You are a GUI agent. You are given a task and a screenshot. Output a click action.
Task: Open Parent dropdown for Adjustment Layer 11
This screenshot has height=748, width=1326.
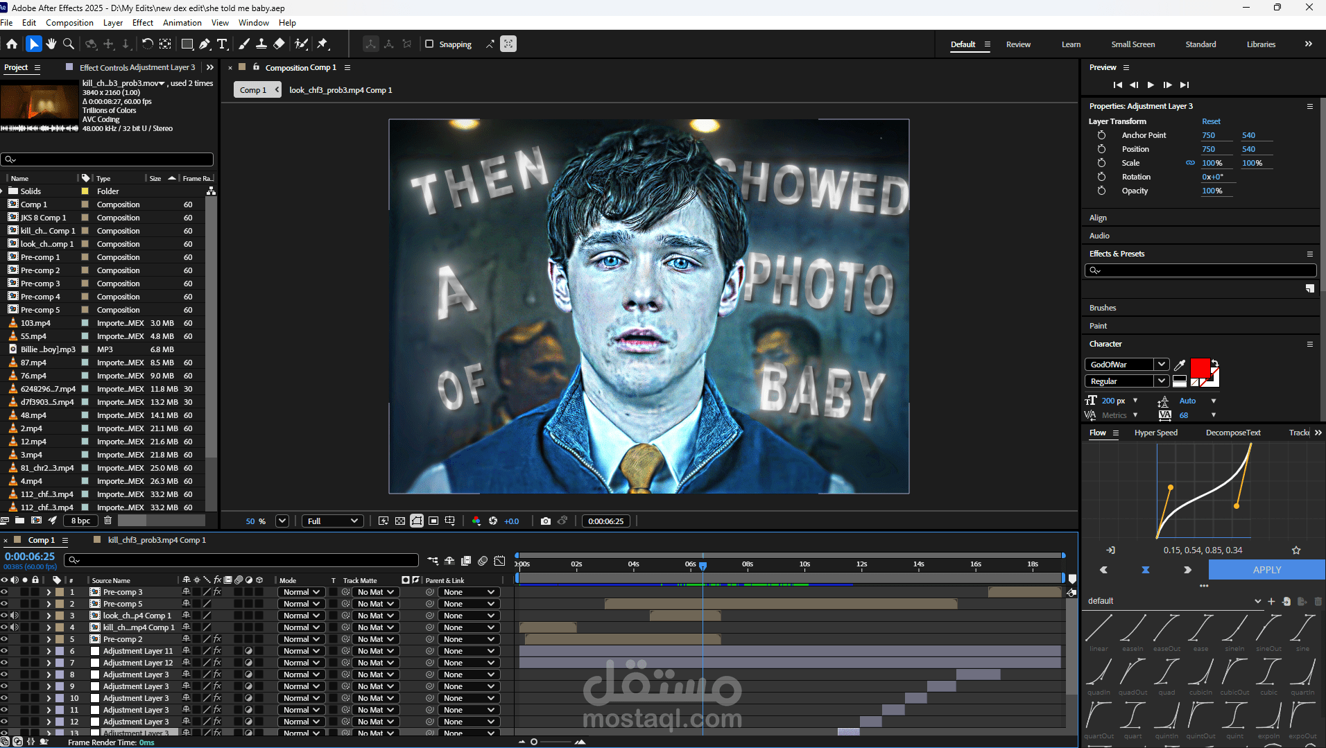469,651
